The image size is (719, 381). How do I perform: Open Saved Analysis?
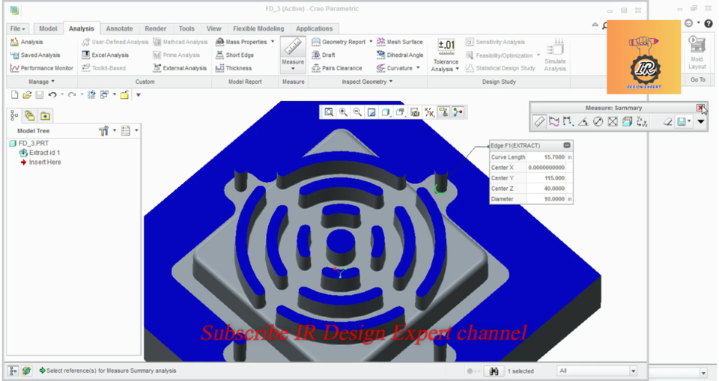(x=35, y=55)
